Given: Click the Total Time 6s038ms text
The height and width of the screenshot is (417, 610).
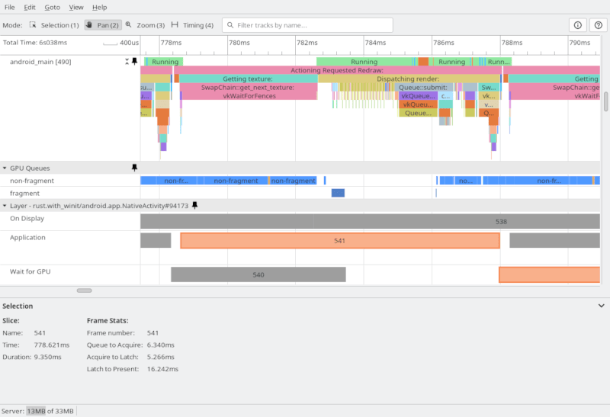Looking at the screenshot, I should 35,43.
